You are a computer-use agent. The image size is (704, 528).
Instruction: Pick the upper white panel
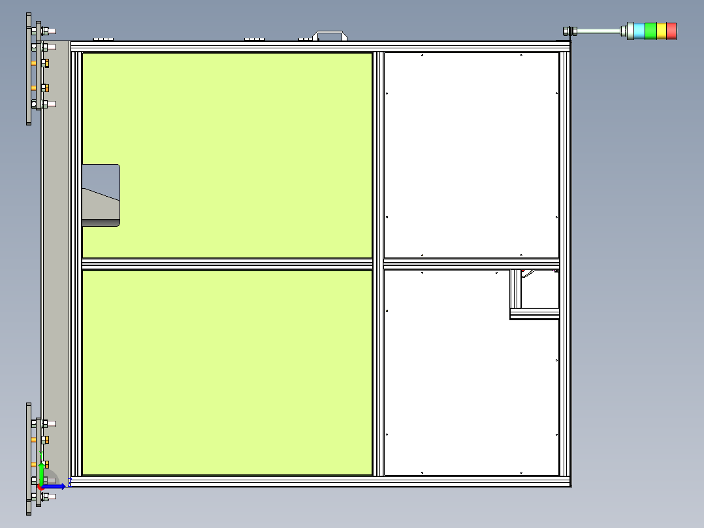[x=472, y=155]
